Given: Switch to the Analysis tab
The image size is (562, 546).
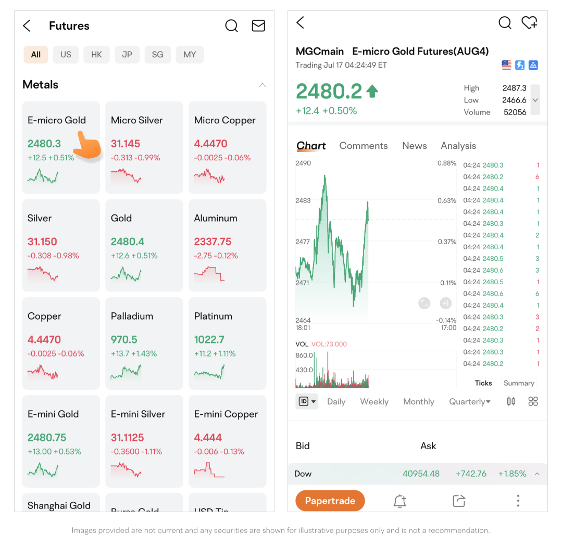Looking at the screenshot, I should click(x=458, y=146).
